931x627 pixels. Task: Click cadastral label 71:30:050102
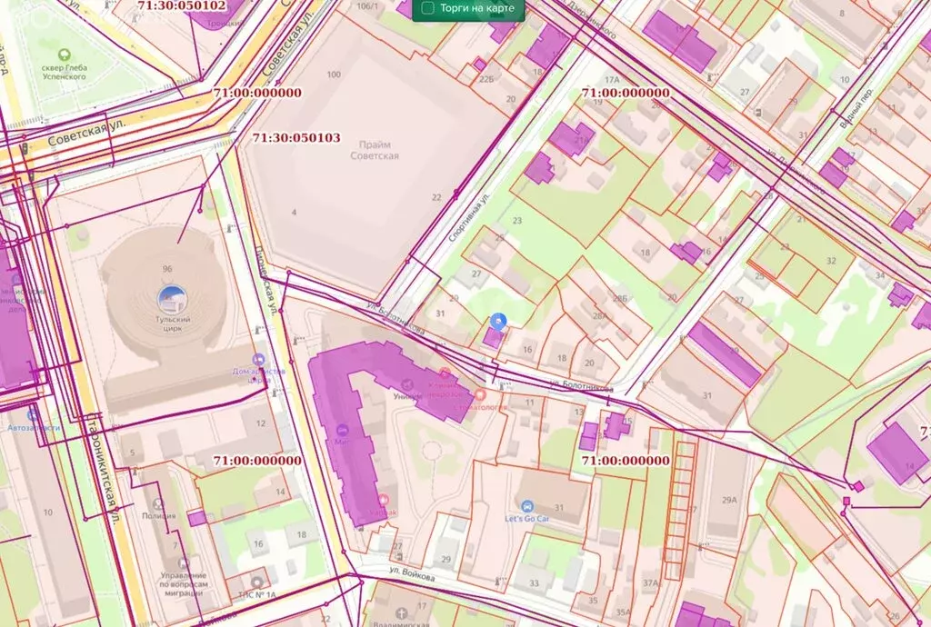click(x=182, y=5)
